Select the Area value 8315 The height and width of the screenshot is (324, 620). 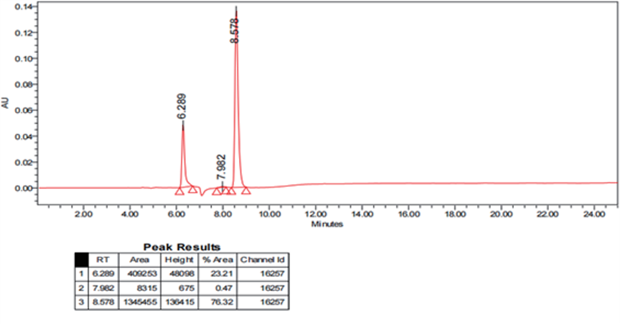point(149,288)
